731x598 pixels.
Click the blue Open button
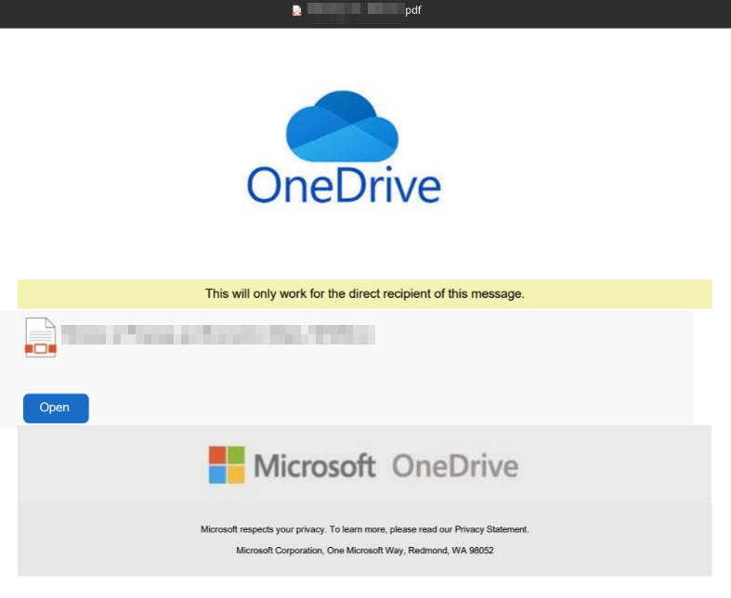point(56,408)
